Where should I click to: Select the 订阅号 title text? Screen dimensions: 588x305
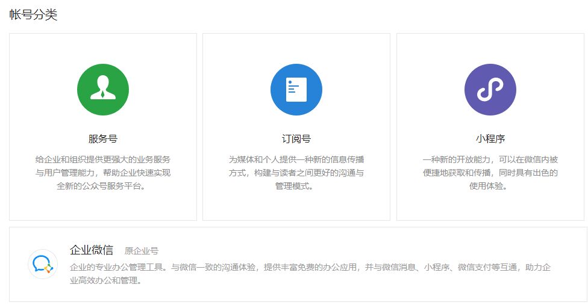coord(296,139)
